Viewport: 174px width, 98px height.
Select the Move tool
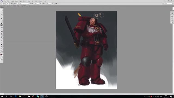point(2,10)
